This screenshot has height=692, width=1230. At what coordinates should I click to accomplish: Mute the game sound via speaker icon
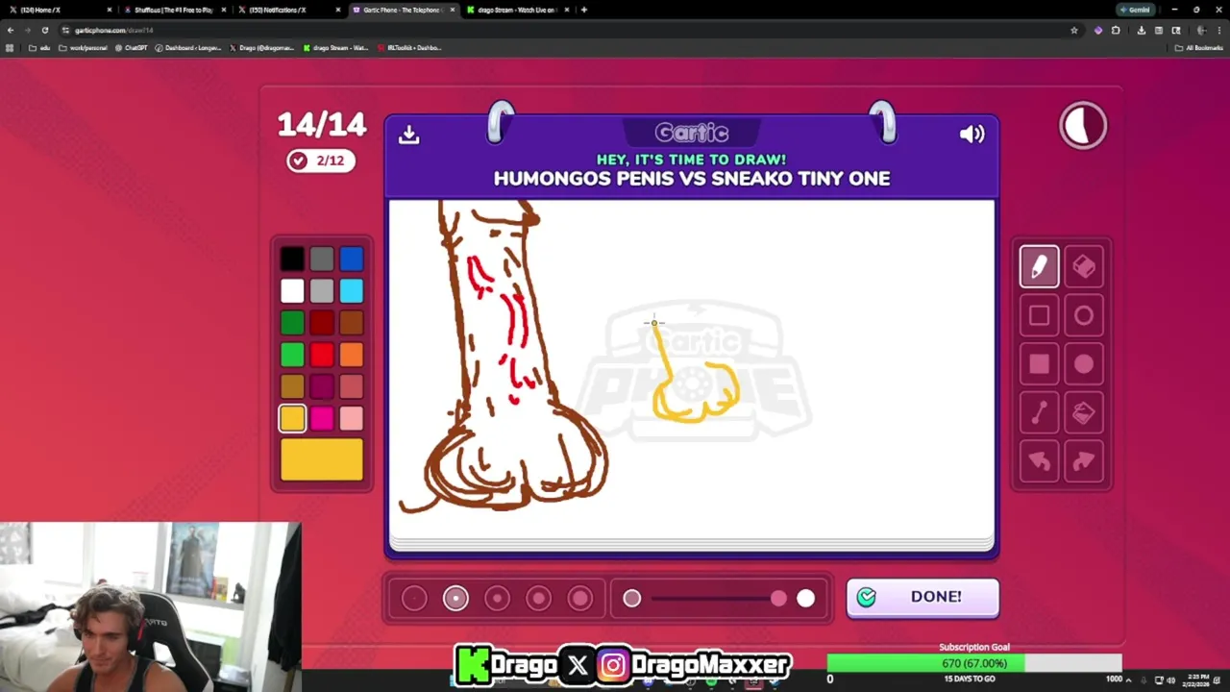click(972, 135)
